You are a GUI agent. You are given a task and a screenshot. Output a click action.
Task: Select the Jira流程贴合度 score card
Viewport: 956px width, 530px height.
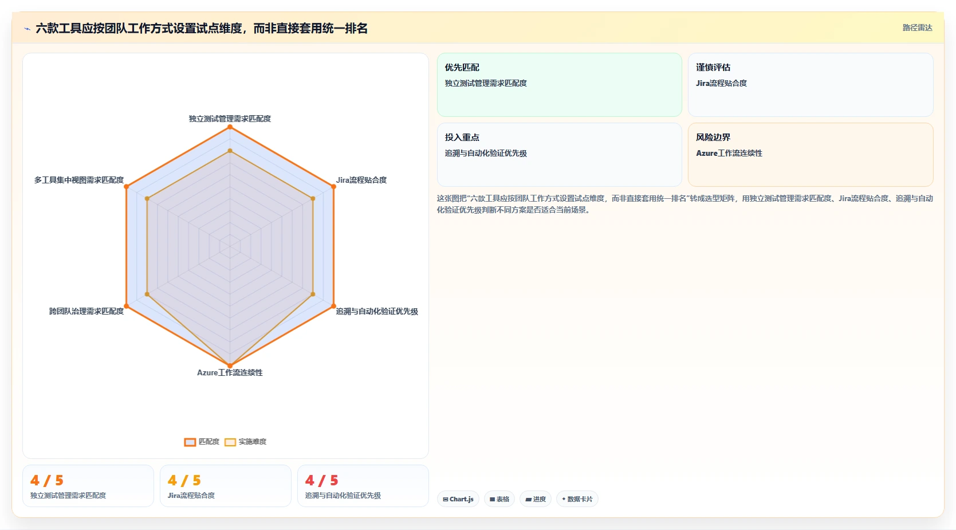[226, 486]
